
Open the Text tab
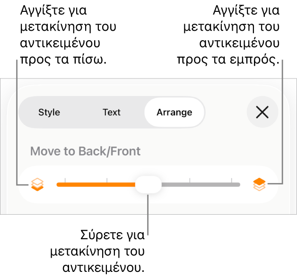click(112, 113)
